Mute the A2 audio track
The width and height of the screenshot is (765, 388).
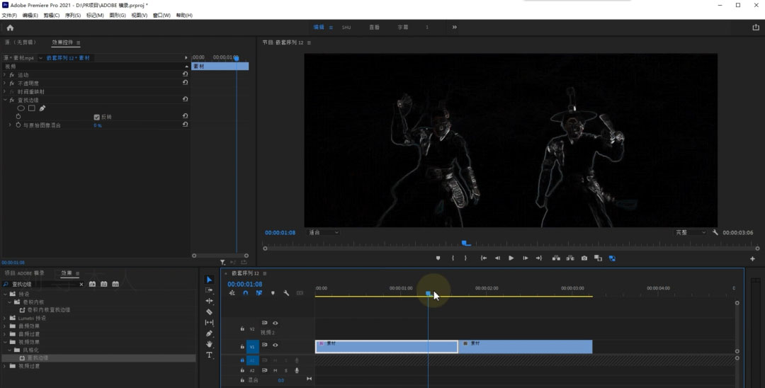coord(275,370)
